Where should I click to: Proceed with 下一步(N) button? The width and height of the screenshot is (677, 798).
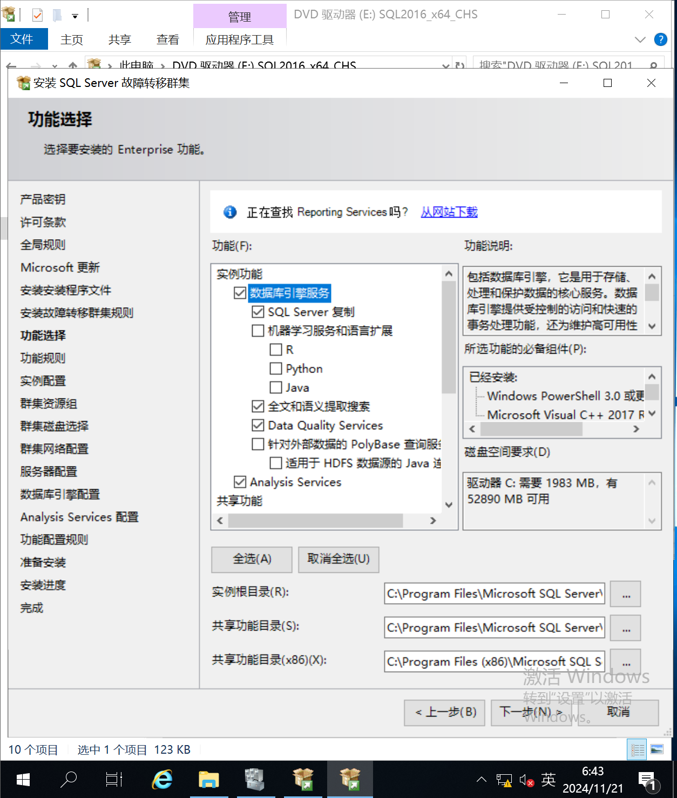click(x=531, y=713)
